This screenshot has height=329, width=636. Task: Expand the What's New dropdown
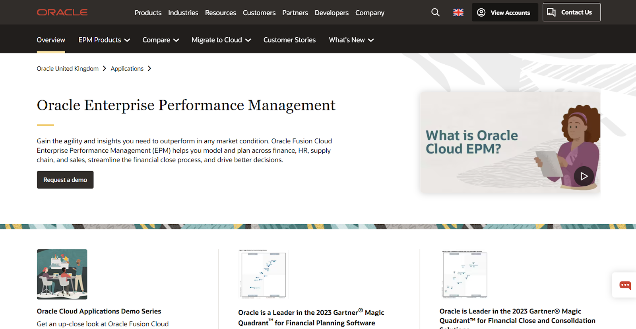[x=351, y=40]
